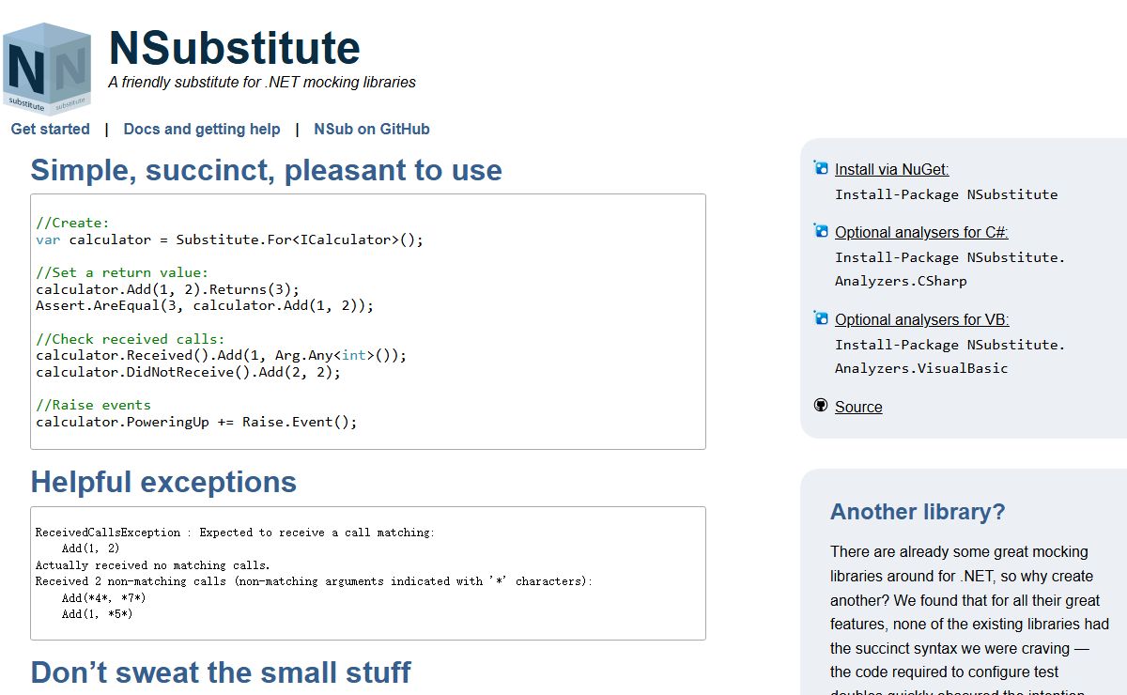Click the GitHub icon beside Source
The width and height of the screenshot is (1127, 695).
click(821, 406)
